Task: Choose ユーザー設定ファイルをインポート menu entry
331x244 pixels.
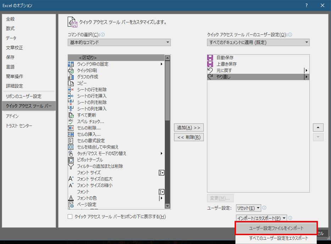Action: 276,228
